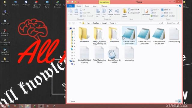Switch to the Manage ribbon tab
The width and height of the screenshot is (192, 108).
[x=104, y=6]
